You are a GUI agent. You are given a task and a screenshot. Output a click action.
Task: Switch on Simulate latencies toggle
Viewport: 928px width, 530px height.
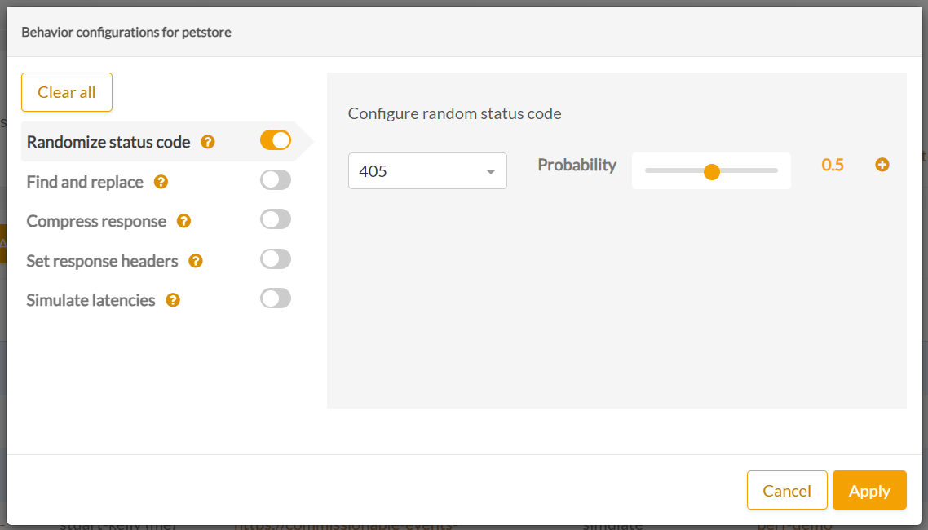click(x=276, y=298)
